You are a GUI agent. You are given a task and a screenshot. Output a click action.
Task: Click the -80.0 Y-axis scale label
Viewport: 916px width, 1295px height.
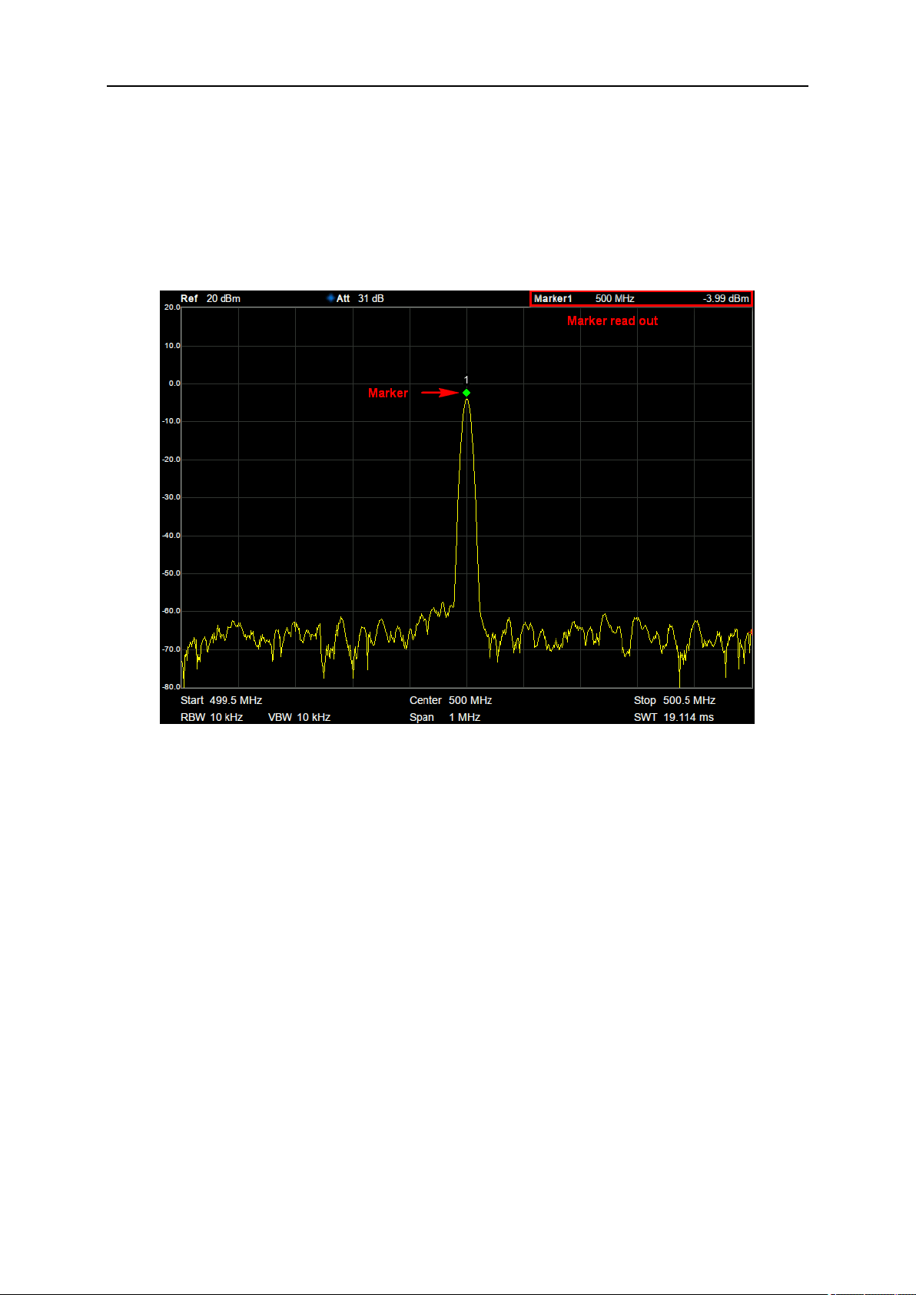[171, 686]
